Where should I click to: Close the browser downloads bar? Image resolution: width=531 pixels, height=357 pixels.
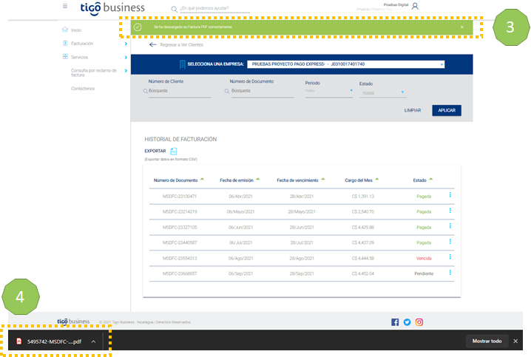click(x=515, y=341)
